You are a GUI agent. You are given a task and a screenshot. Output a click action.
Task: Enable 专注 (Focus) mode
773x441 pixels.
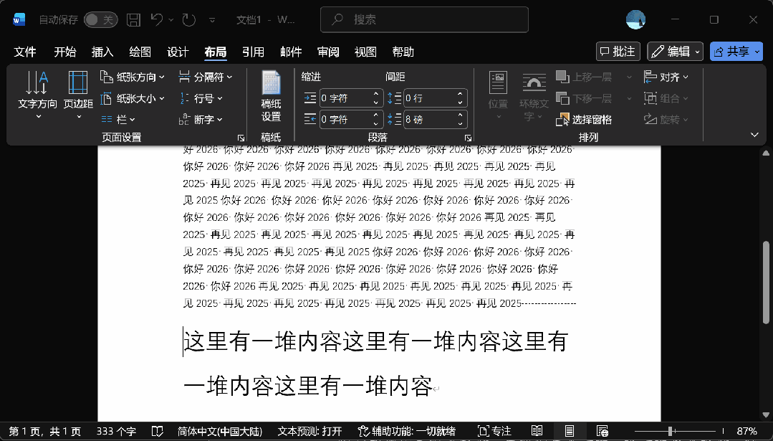coord(494,432)
